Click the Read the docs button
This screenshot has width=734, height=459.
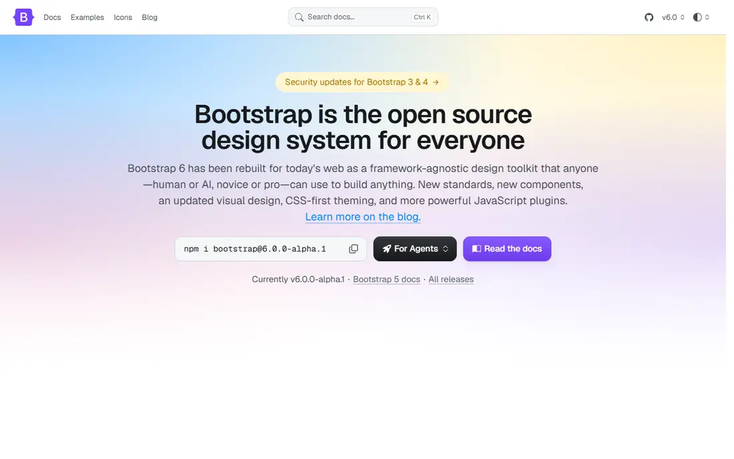click(x=507, y=249)
